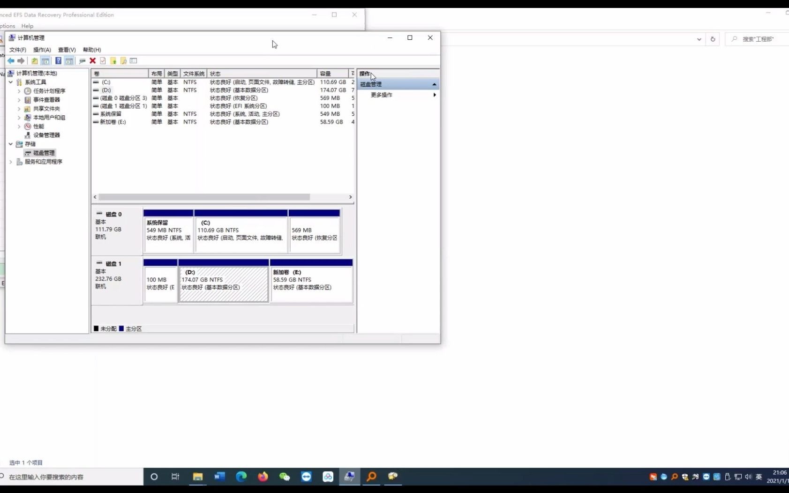Open the 操作(A) menu
The width and height of the screenshot is (789, 493).
click(x=42, y=50)
